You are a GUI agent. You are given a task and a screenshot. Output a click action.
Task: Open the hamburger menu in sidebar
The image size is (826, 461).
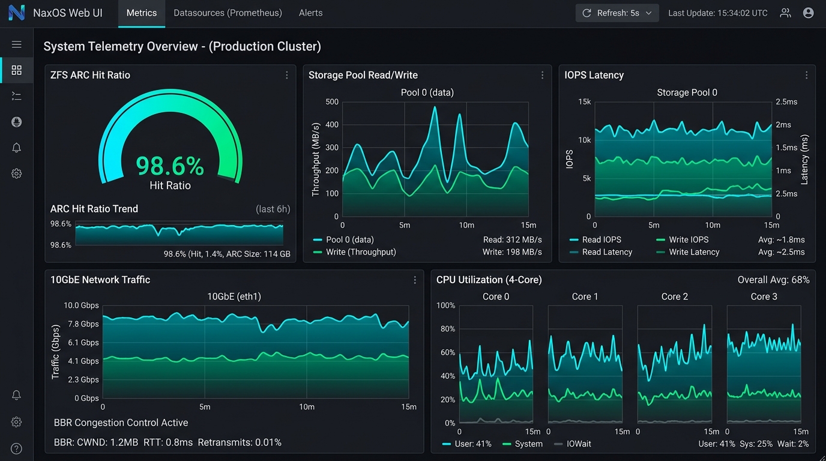17,44
